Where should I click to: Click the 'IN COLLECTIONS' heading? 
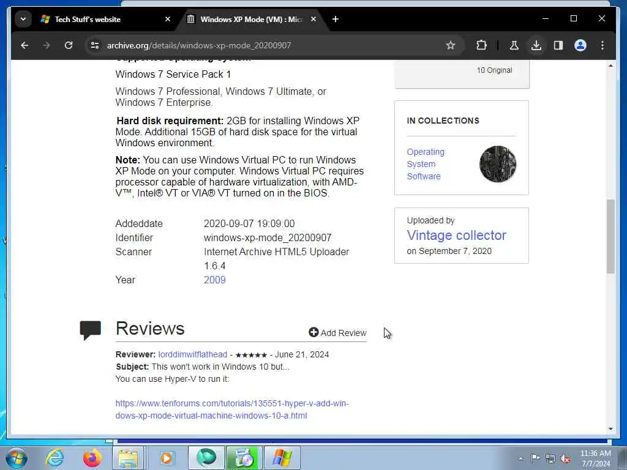point(443,121)
